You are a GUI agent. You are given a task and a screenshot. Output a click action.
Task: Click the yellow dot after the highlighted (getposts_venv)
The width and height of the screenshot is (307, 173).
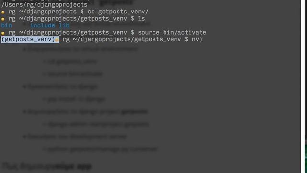pyautogui.click(x=57, y=40)
